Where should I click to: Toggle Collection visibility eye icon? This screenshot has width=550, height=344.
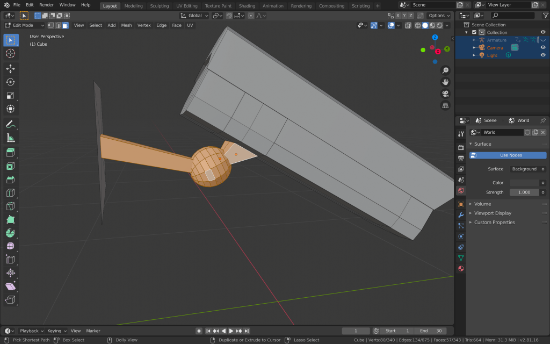[542, 32]
